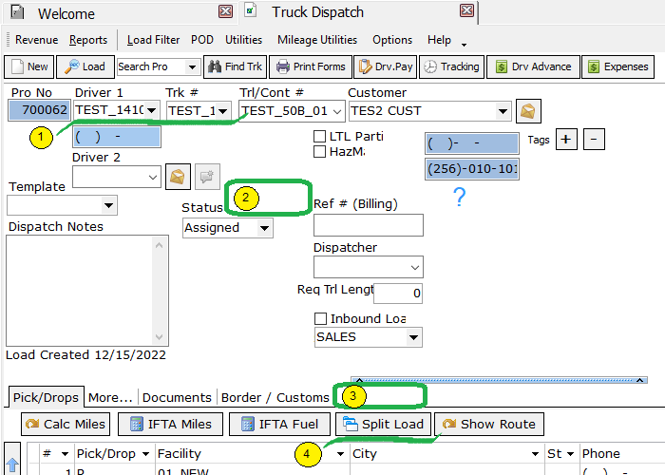665x475 pixels.
Task: Open Print Forms from the toolbar
Action: point(309,66)
